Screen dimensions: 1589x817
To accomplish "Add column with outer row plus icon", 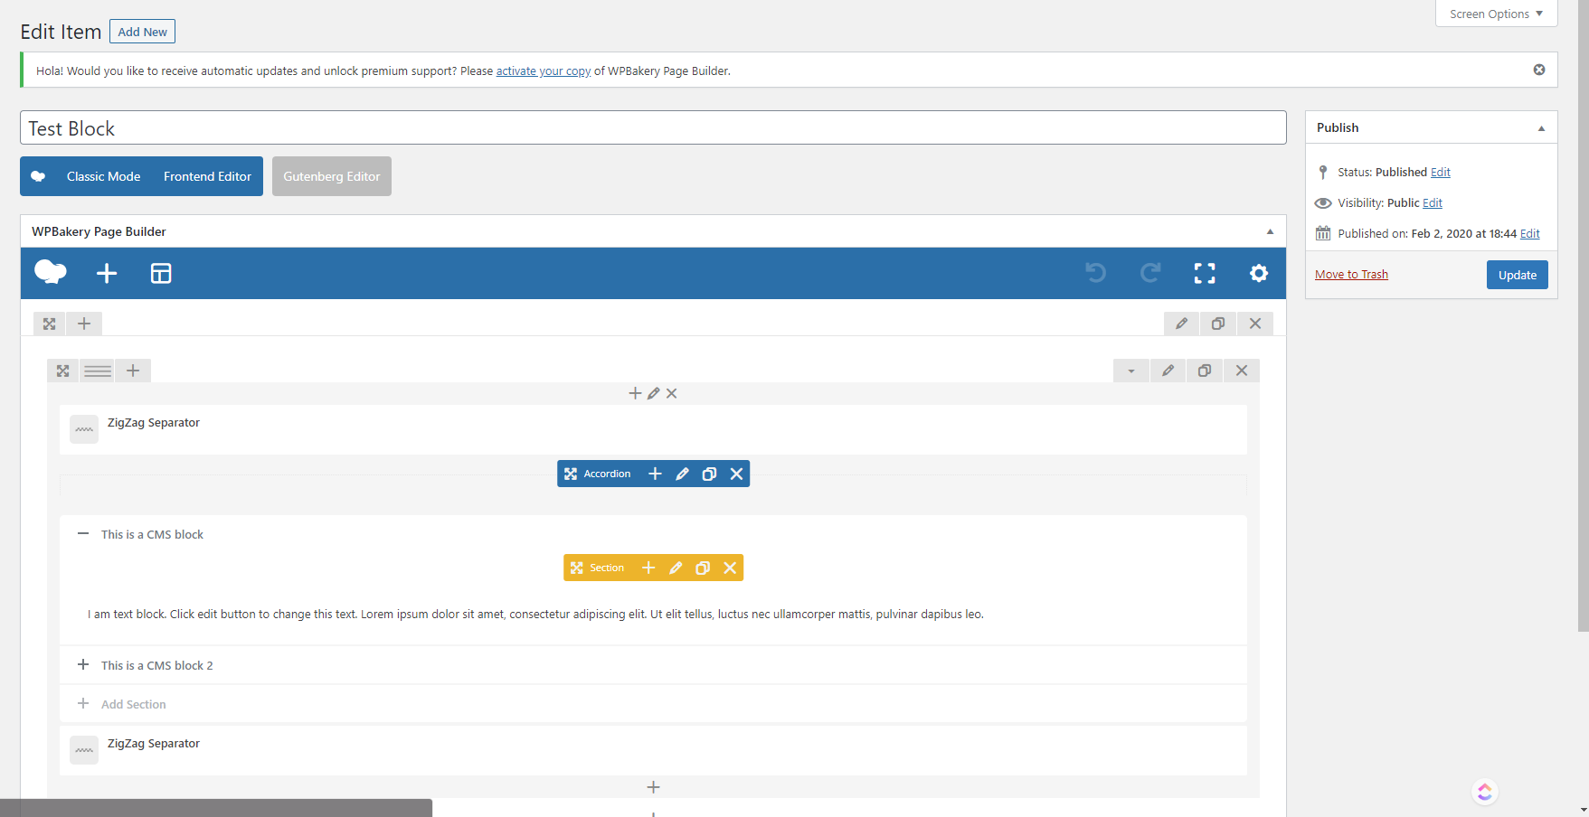I will [84, 324].
